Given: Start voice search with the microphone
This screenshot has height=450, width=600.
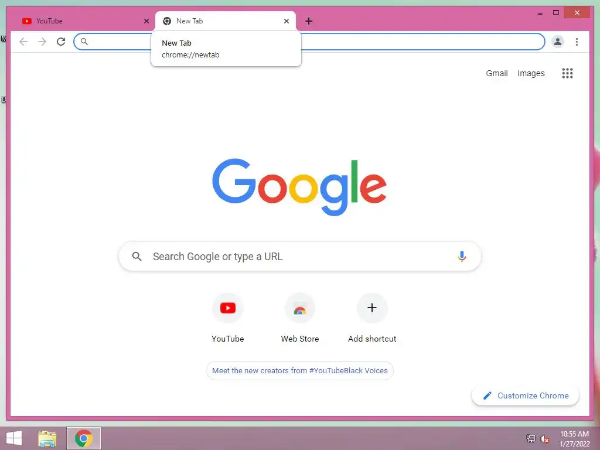Looking at the screenshot, I should (462, 257).
